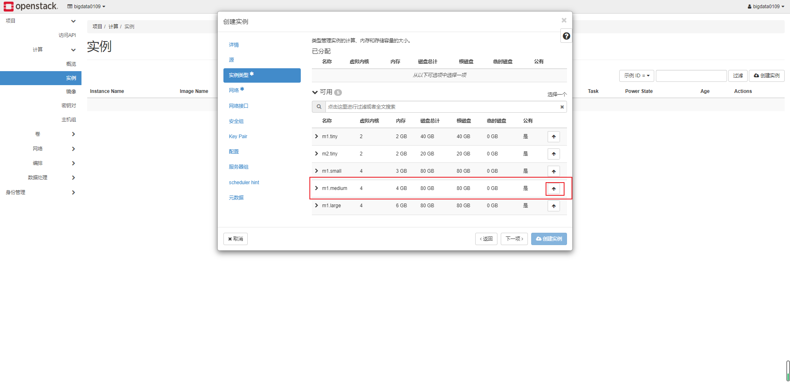Viewport: 790px width, 389px height.
Task: Expand the 网络 sidebar section
Action: (73, 149)
